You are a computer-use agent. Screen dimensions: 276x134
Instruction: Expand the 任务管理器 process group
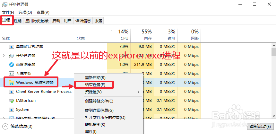[x=4, y=56]
